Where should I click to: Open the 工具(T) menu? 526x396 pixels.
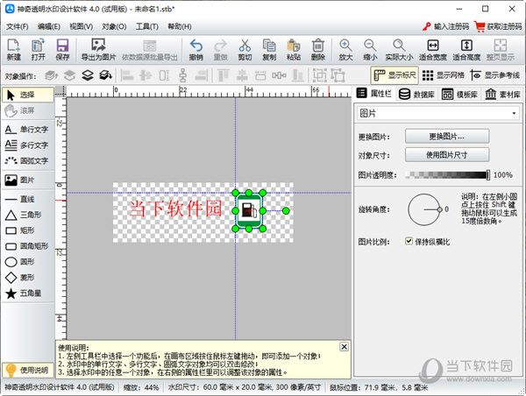point(147,26)
